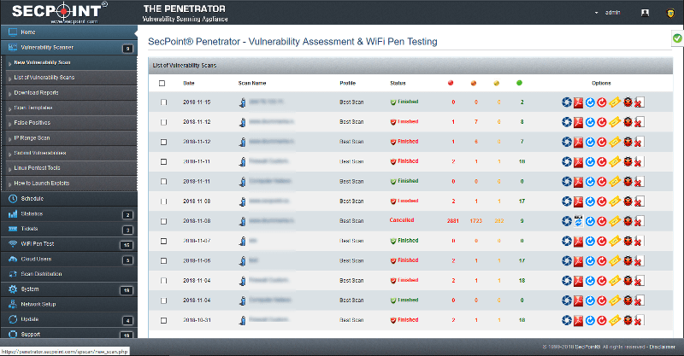
Task: Tick checkbox of 2018-11-12 scan with 8 low findings
Action: (163, 122)
